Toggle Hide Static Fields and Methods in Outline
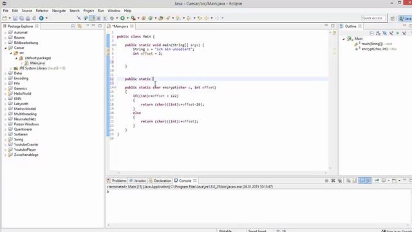The image size is (412, 232). pos(391,33)
